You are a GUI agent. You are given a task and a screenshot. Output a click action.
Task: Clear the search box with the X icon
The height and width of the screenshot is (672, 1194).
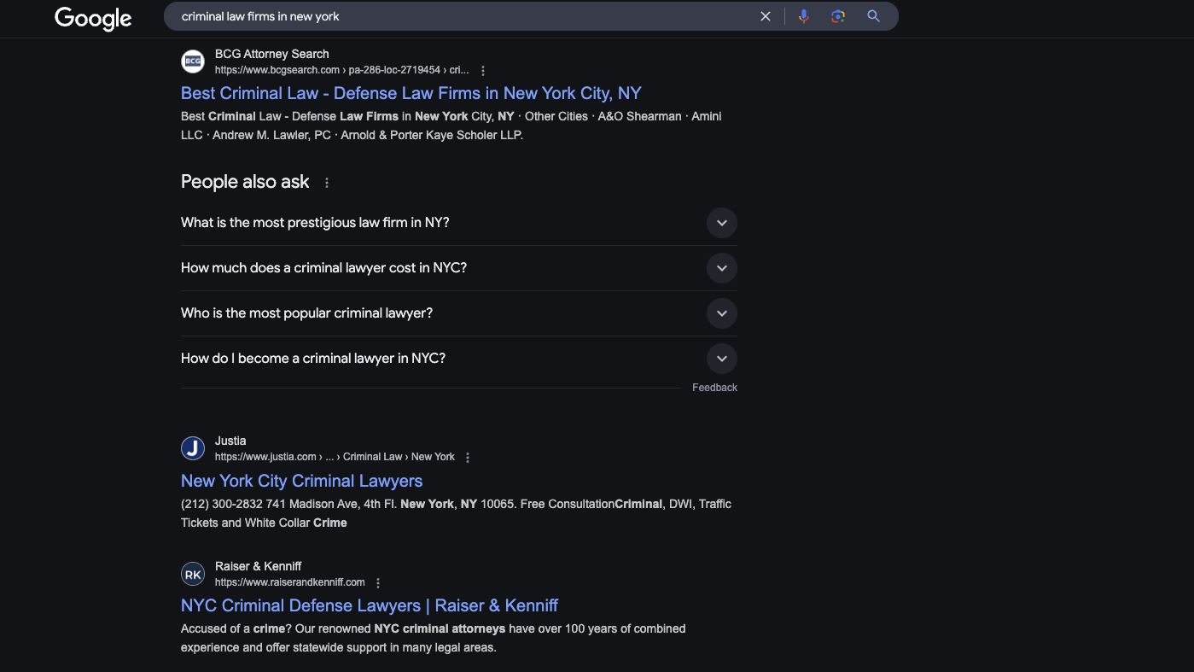[x=766, y=16]
